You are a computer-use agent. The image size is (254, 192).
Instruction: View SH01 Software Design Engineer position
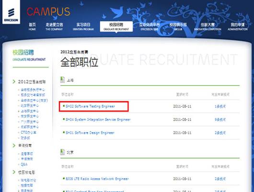coord(90,133)
